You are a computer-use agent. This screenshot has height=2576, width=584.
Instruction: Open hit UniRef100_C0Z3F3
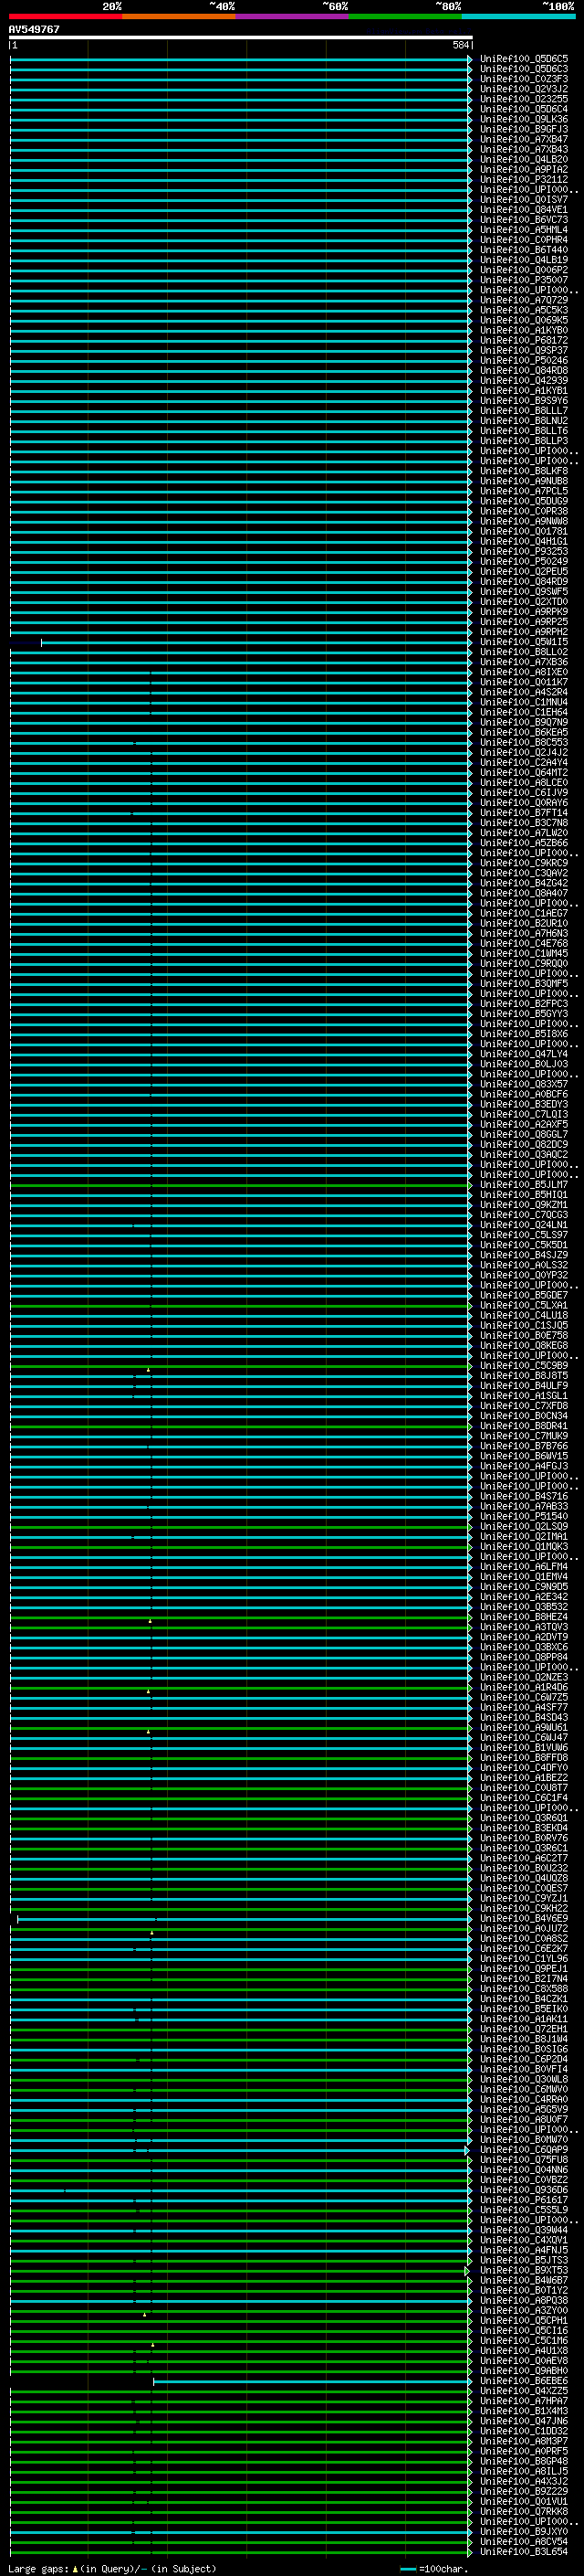[524, 79]
